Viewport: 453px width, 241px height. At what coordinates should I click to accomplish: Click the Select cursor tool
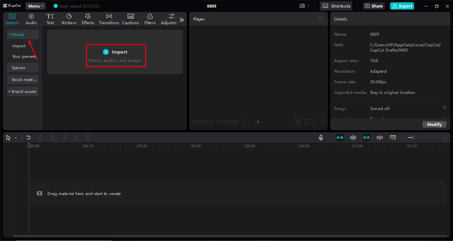(x=8, y=138)
